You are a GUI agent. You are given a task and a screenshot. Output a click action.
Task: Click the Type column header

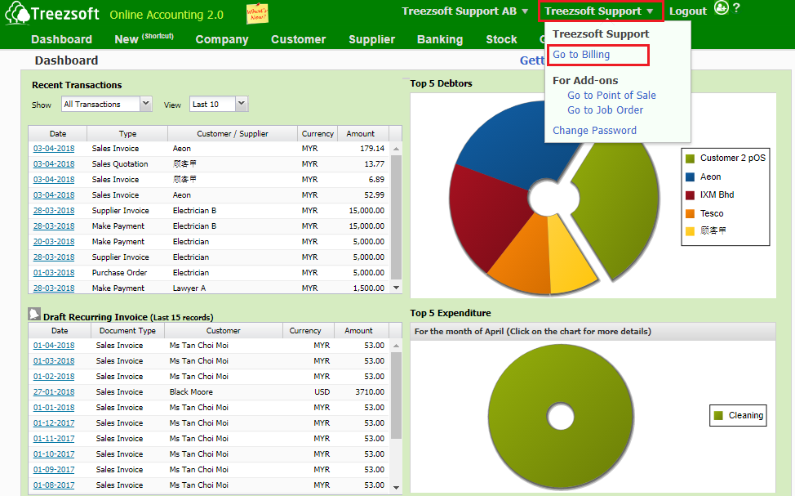click(127, 133)
